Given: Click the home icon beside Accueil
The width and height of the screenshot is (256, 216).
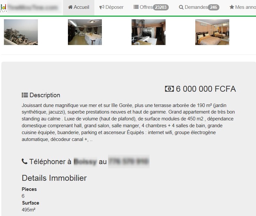Looking at the screenshot, I should [x=71, y=7].
